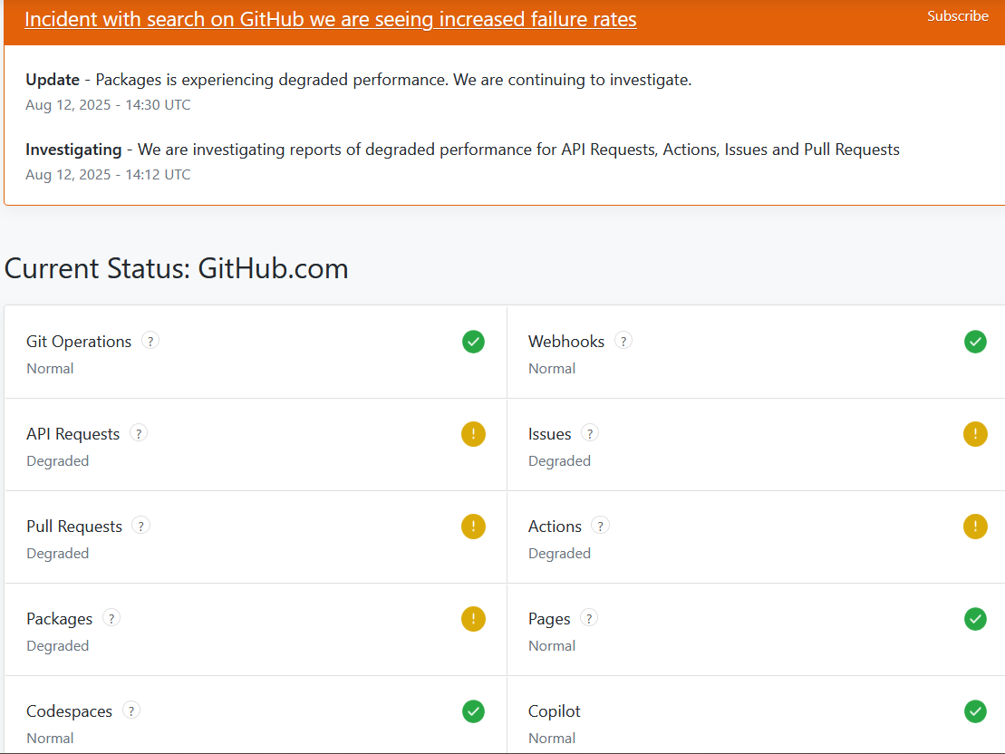The image size is (1005, 754).
Task: Click the Current Status: GitHub.com heading
Action: click(x=177, y=268)
